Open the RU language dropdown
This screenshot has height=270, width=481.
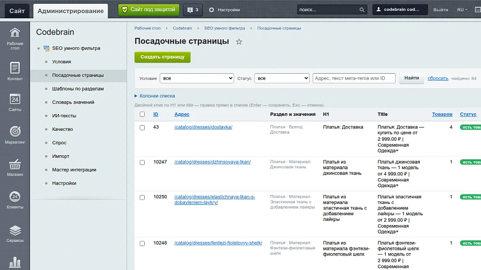[462, 10]
